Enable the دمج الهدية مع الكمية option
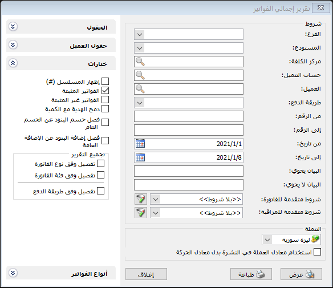This screenshot has width=333, height=288. coord(105,109)
